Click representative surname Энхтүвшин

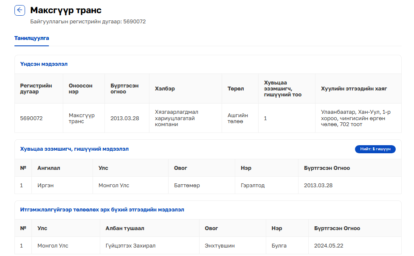(x=220, y=246)
